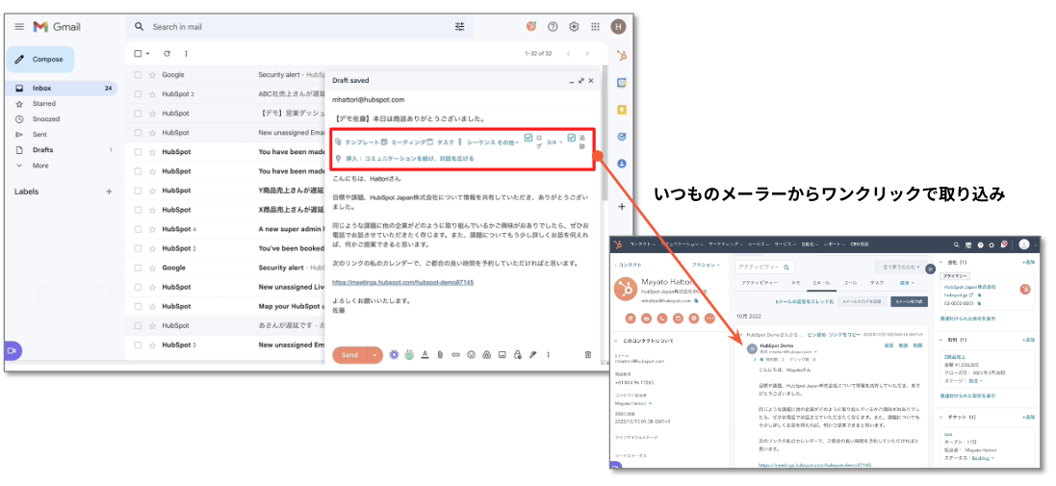Discard draft with the trash icon
The image size is (1056, 486).
(587, 355)
